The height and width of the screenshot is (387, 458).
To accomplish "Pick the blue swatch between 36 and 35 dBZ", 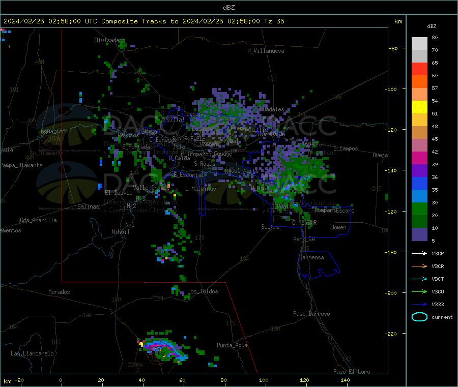I will point(419,183).
